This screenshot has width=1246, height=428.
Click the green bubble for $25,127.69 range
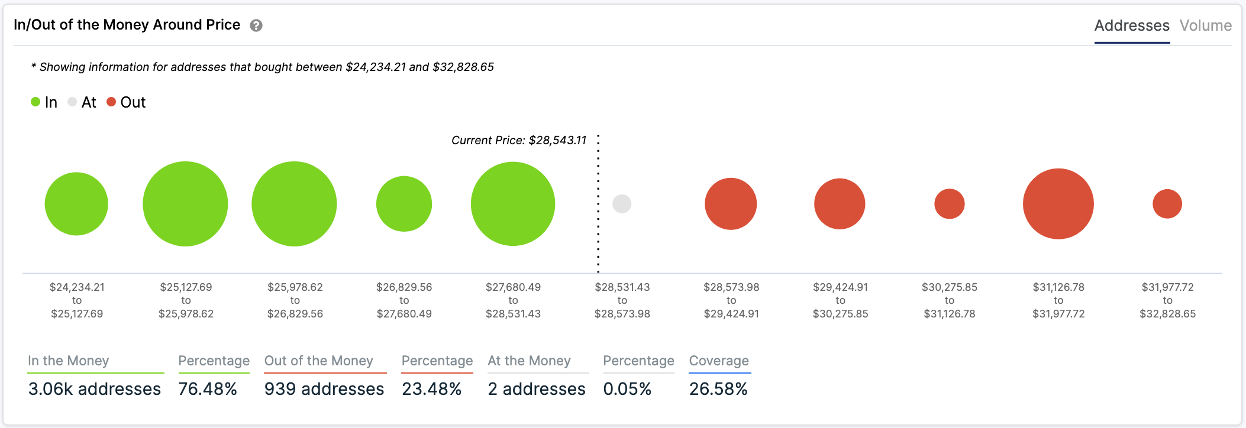(185, 204)
